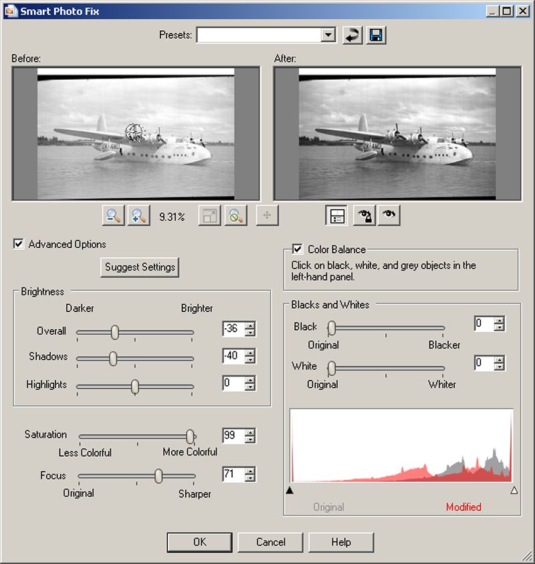Image resolution: width=535 pixels, height=564 pixels.
Task: Click the 9.31% zoom level text
Action: [172, 217]
